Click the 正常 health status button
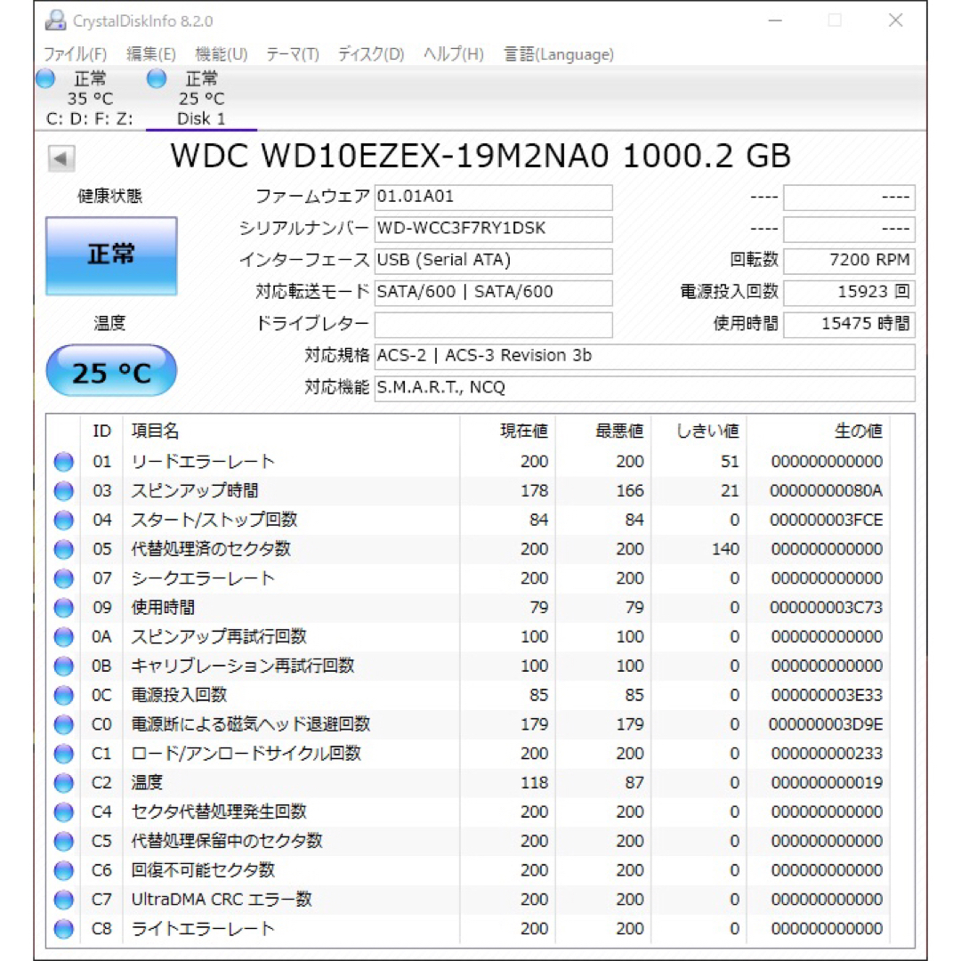The image size is (961, 961). (111, 255)
